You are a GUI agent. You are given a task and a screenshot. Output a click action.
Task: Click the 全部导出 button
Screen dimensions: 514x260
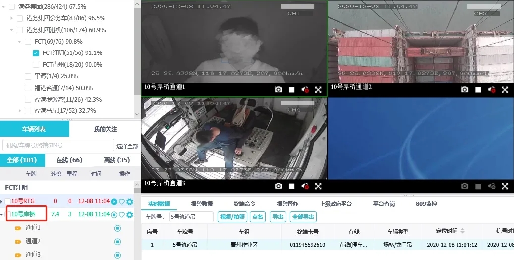tap(303, 217)
